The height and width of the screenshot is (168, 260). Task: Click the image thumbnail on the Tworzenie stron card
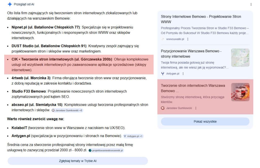tap(240, 92)
